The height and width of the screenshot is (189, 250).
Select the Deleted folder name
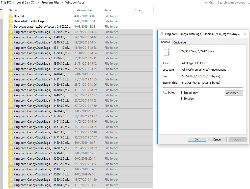[x=19, y=16]
